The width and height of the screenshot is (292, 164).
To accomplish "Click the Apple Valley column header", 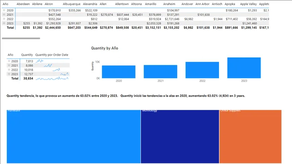I will tap(248, 4).
